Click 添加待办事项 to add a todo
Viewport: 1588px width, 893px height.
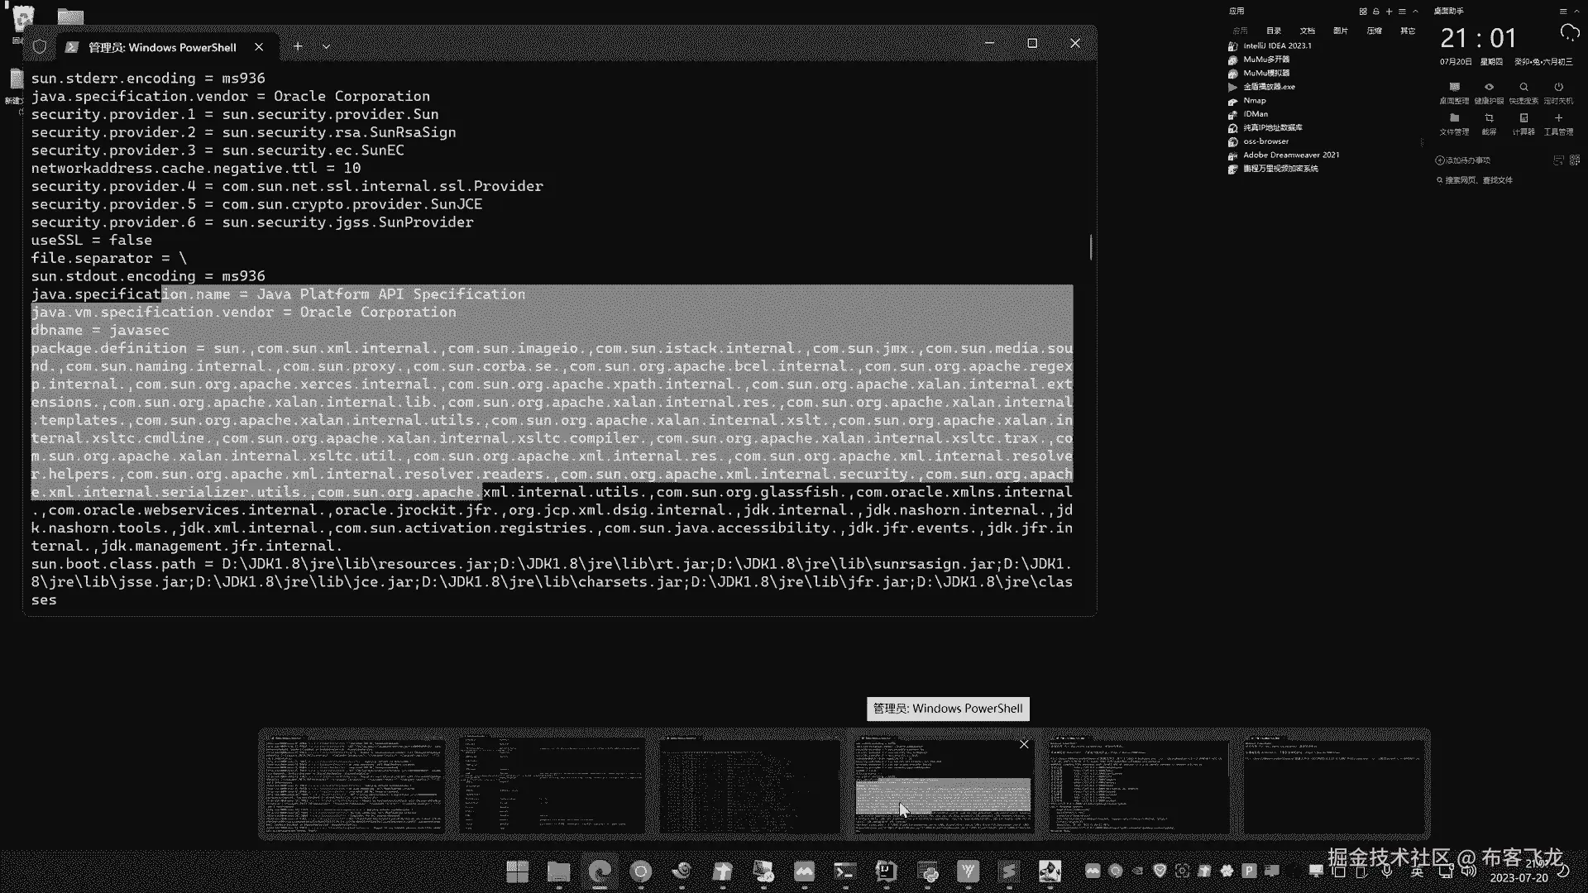click(1462, 160)
